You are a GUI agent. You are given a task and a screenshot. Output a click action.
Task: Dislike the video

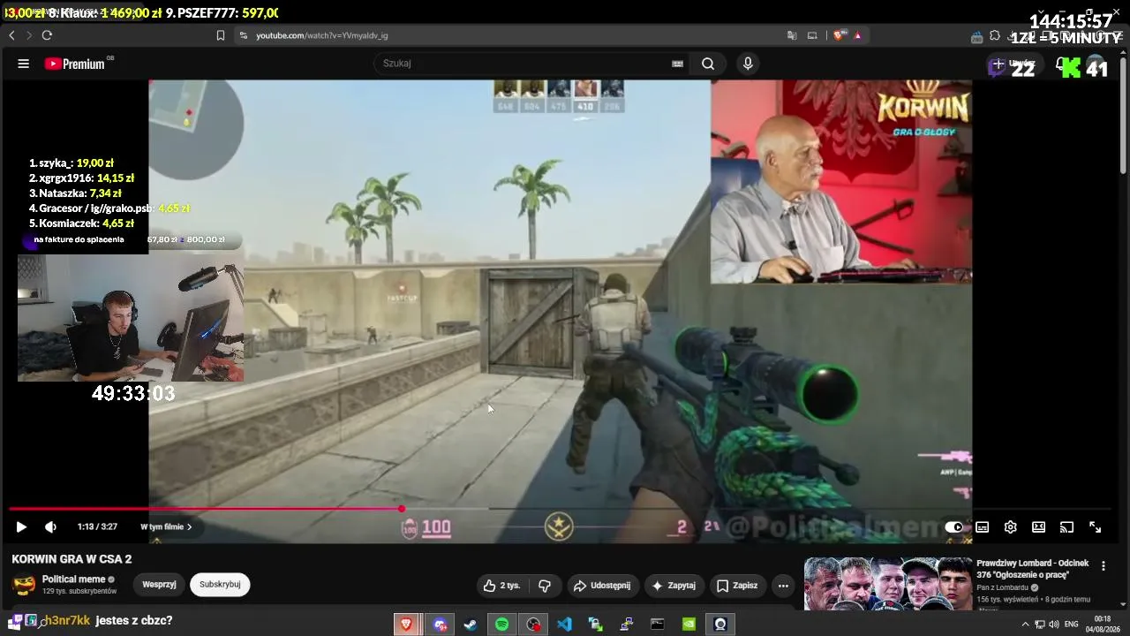point(545,585)
